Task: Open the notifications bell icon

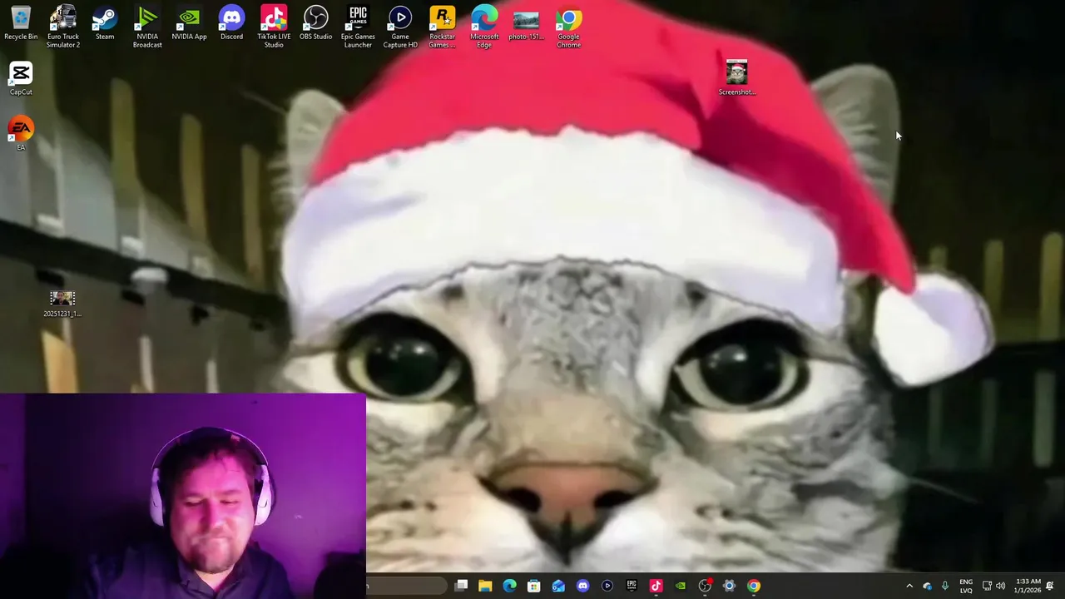Action: 1051,586
